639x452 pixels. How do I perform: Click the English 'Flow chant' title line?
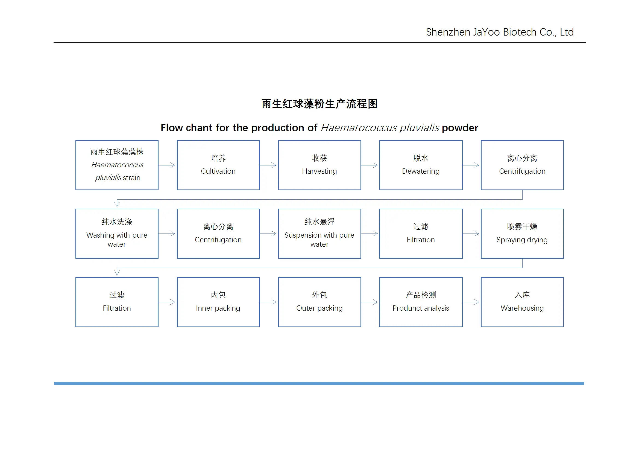pos(319,128)
